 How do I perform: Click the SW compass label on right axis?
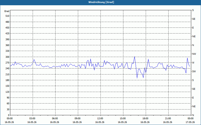pos(194,71)
